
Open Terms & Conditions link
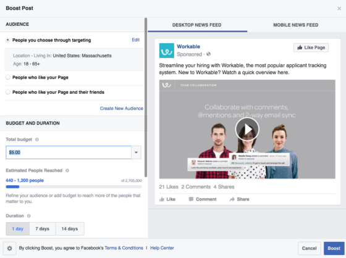point(124,248)
